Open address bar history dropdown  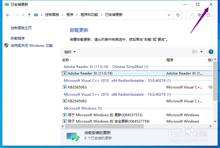(169, 15)
